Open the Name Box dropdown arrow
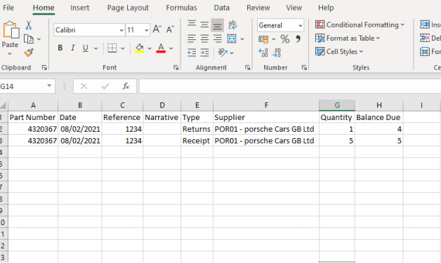 pyautogui.click(x=49, y=86)
